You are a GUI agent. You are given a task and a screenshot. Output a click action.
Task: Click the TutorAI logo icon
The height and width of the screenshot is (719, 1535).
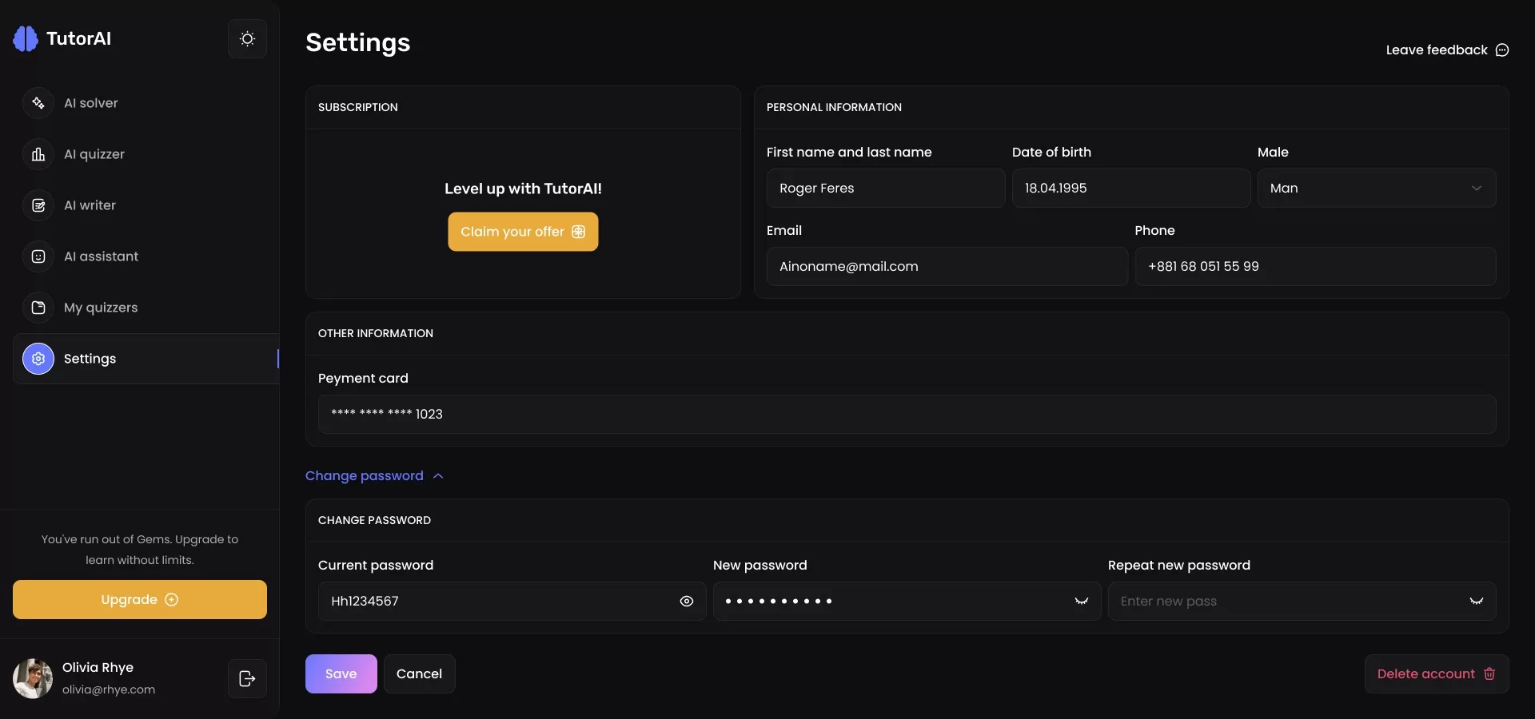26,38
